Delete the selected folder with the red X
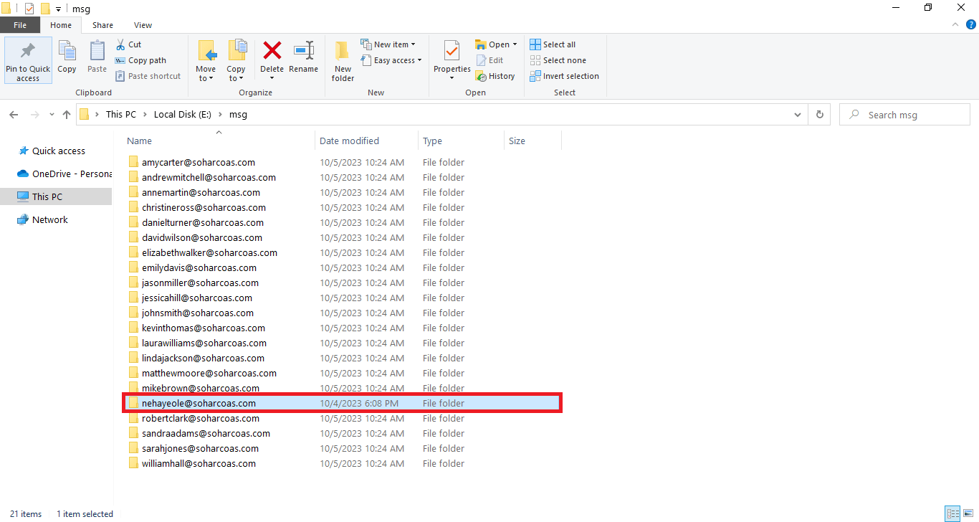The width and height of the screenshot is (979, 522). pos(272,57)
